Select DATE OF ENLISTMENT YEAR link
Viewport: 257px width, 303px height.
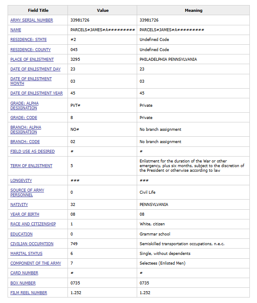pyautogui.click(x=36, y=93)
